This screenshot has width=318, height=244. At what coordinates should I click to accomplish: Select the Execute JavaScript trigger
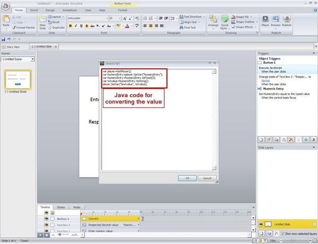pos(287,69)
